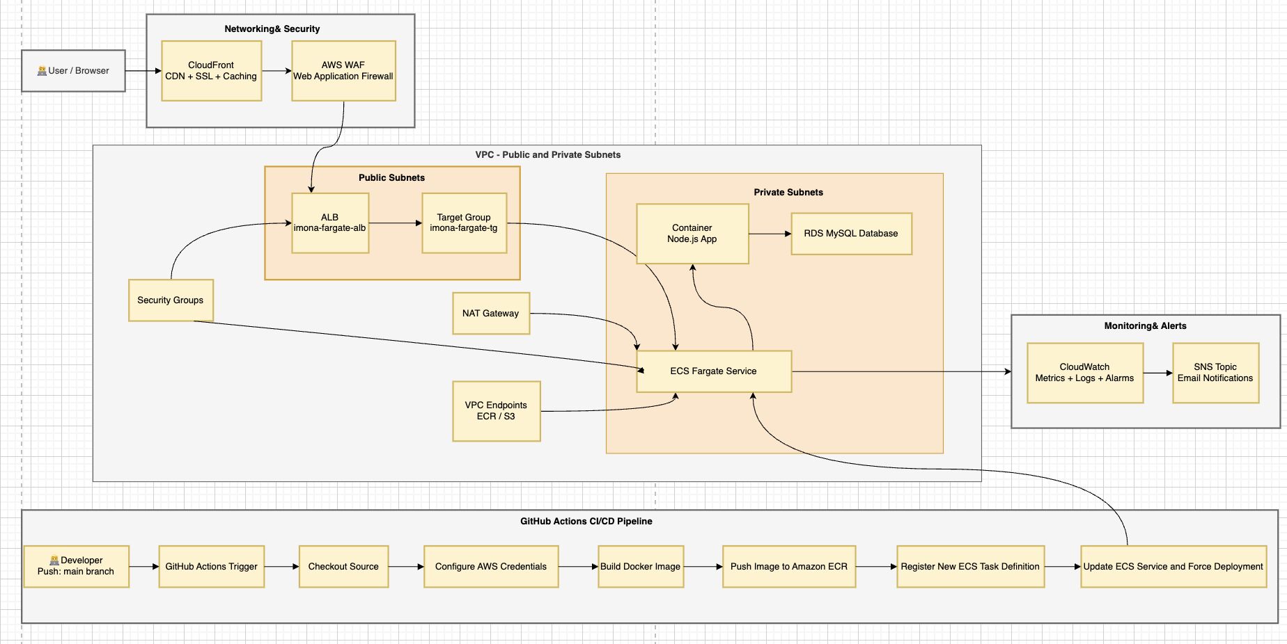Image resolution: width=1287 pixels, height=644 pixels.
Task: Click the User / Browser person icon
Action: coord(42,70)
